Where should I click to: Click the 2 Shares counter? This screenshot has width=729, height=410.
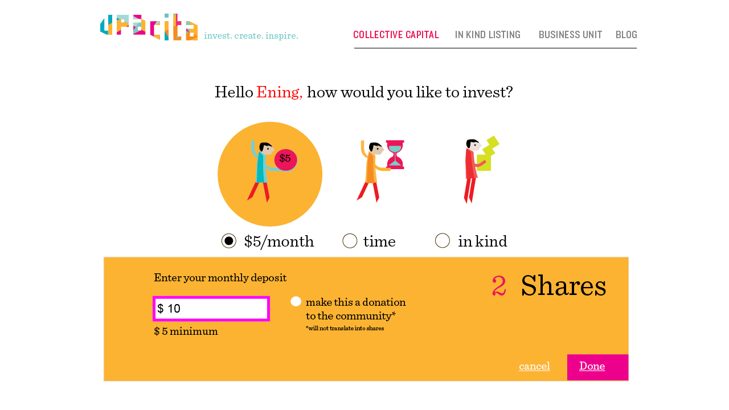coord(549,286)
